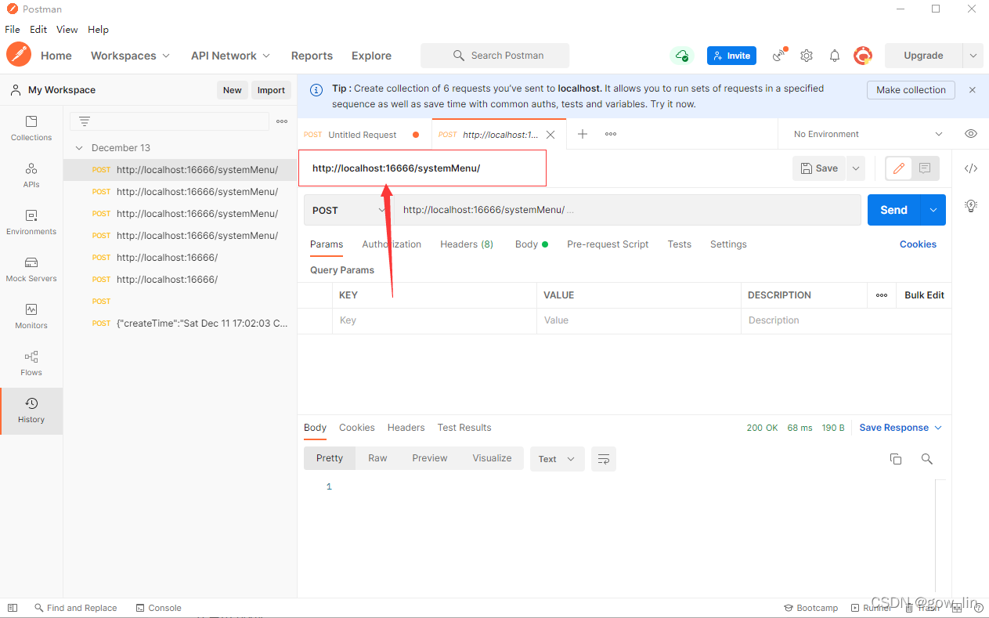The image size is (989, 618).
Task: Open Mock Servers in the sidebar
Action: (x=31, y=269)
